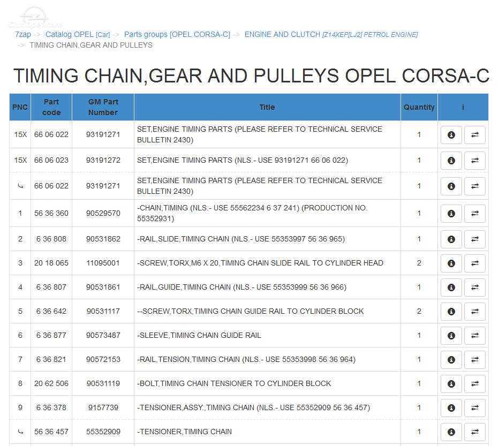Select part code 20 62 506
This screenshot has width=499, height=446.
click(51, 383)
